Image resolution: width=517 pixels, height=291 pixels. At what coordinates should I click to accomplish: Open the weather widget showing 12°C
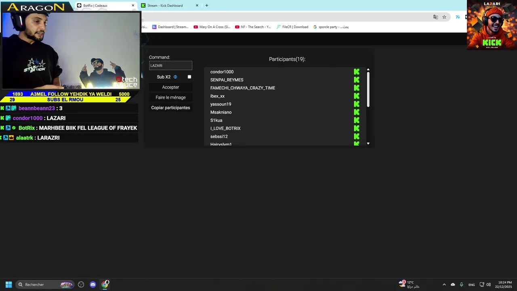[x=409, y=285]
